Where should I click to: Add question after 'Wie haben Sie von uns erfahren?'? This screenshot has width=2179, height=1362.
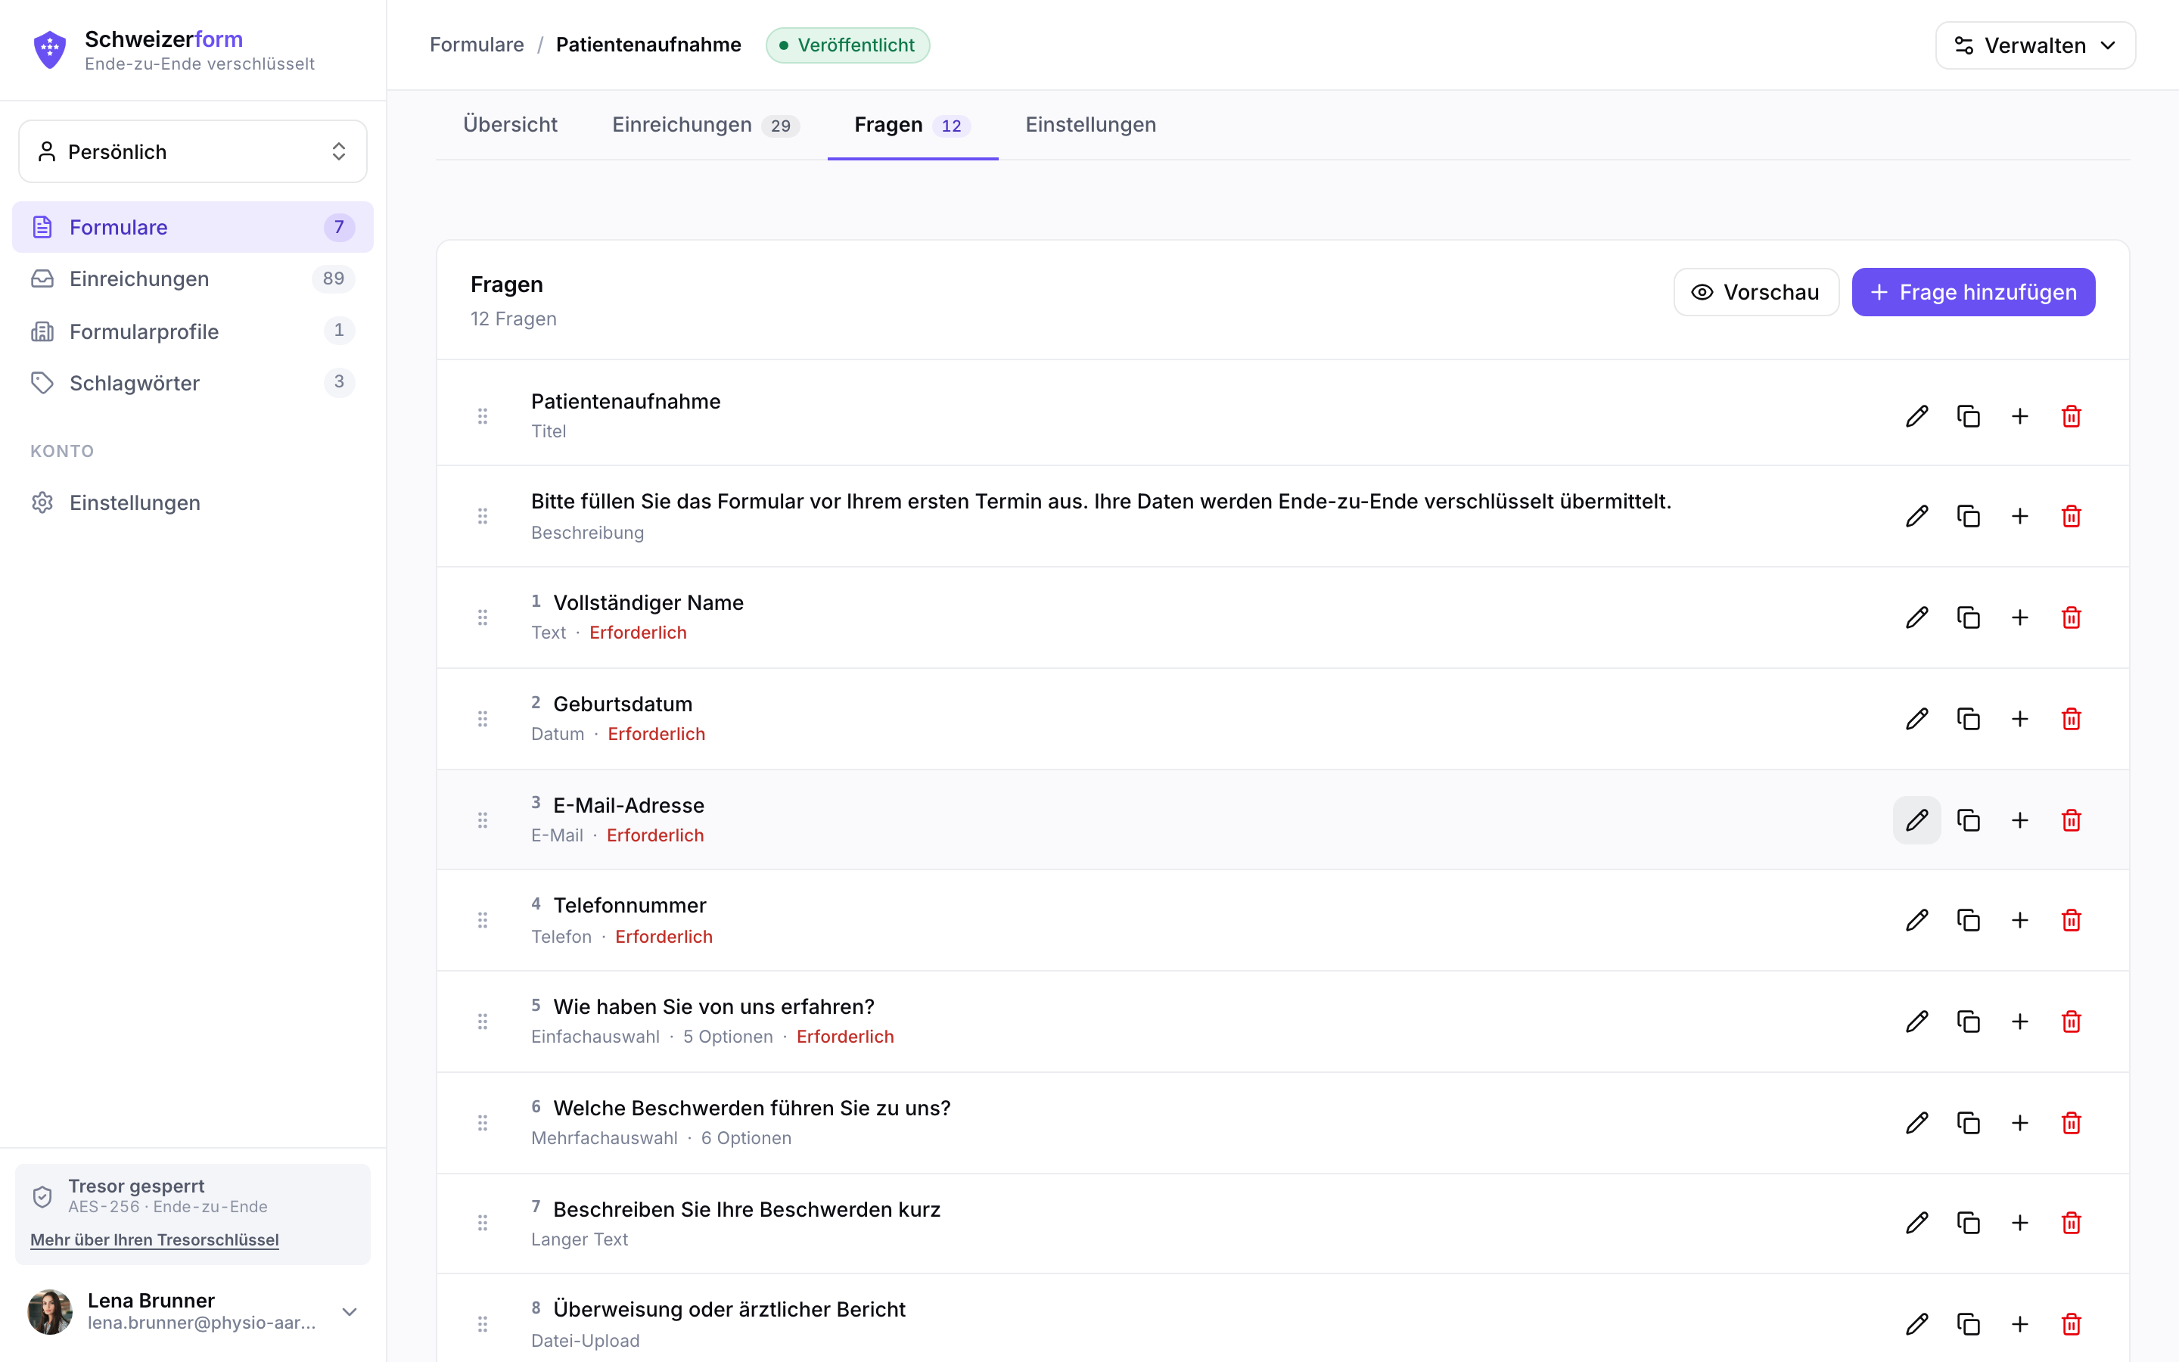[2019, 1022]
